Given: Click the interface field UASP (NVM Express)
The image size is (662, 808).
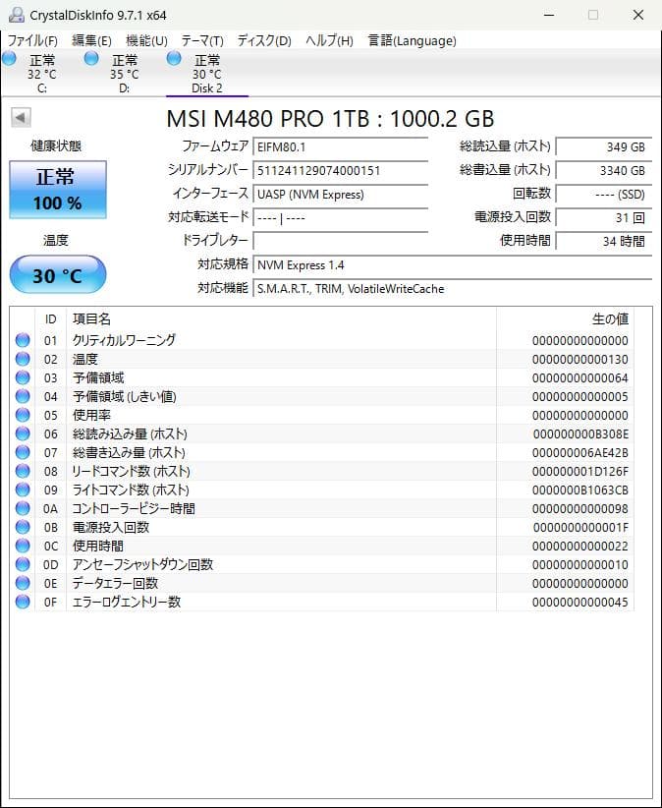Looking at the screenshot, I should (340, 195).
